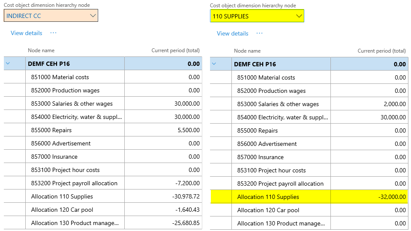Screen dimensions: 411x231
Task: Select Allocation 130 Product management row on left
Action: (75, 223)
